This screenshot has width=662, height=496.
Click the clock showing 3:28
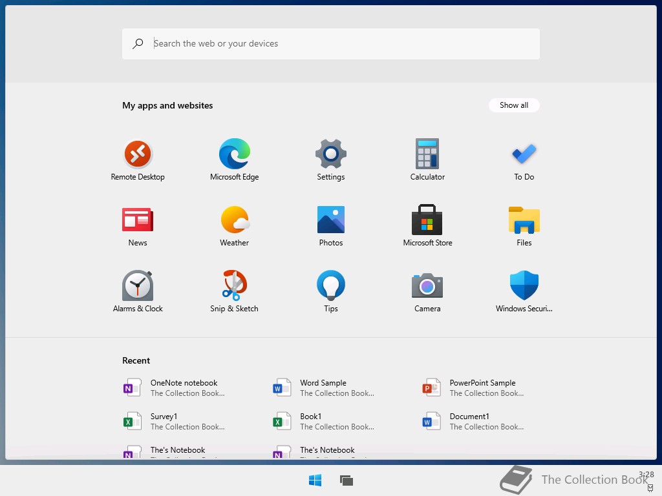646,475
